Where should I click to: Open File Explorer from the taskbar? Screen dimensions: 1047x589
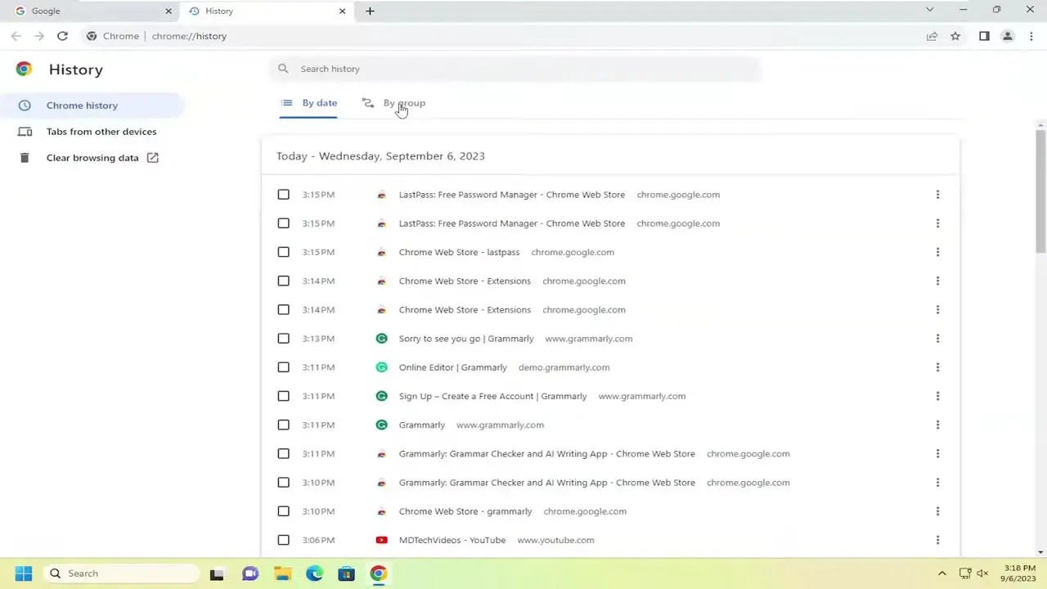click(x=282, y=573)
